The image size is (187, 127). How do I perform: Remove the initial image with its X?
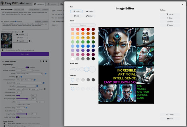[11, 34]
